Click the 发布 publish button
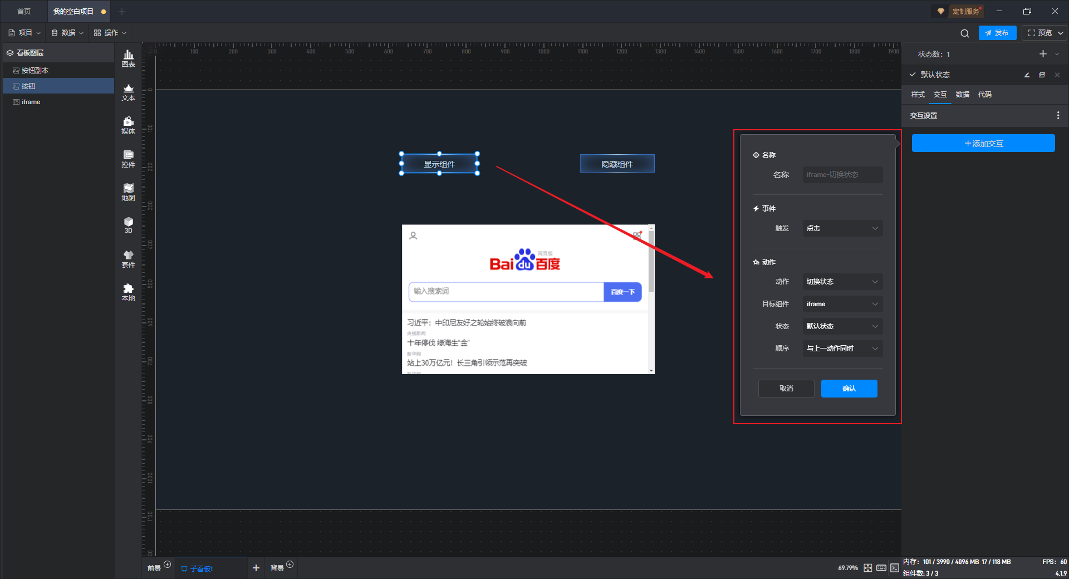 997,33
